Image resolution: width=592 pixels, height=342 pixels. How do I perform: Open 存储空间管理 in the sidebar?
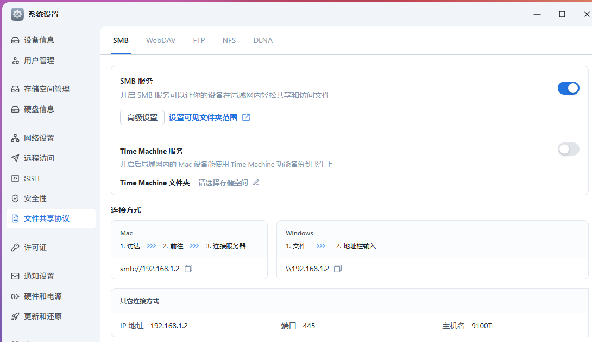click(x=47, y=89)
